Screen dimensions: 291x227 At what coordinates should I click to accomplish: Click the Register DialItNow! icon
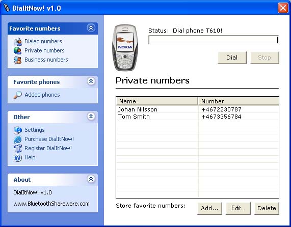click(x=18, y=149)
